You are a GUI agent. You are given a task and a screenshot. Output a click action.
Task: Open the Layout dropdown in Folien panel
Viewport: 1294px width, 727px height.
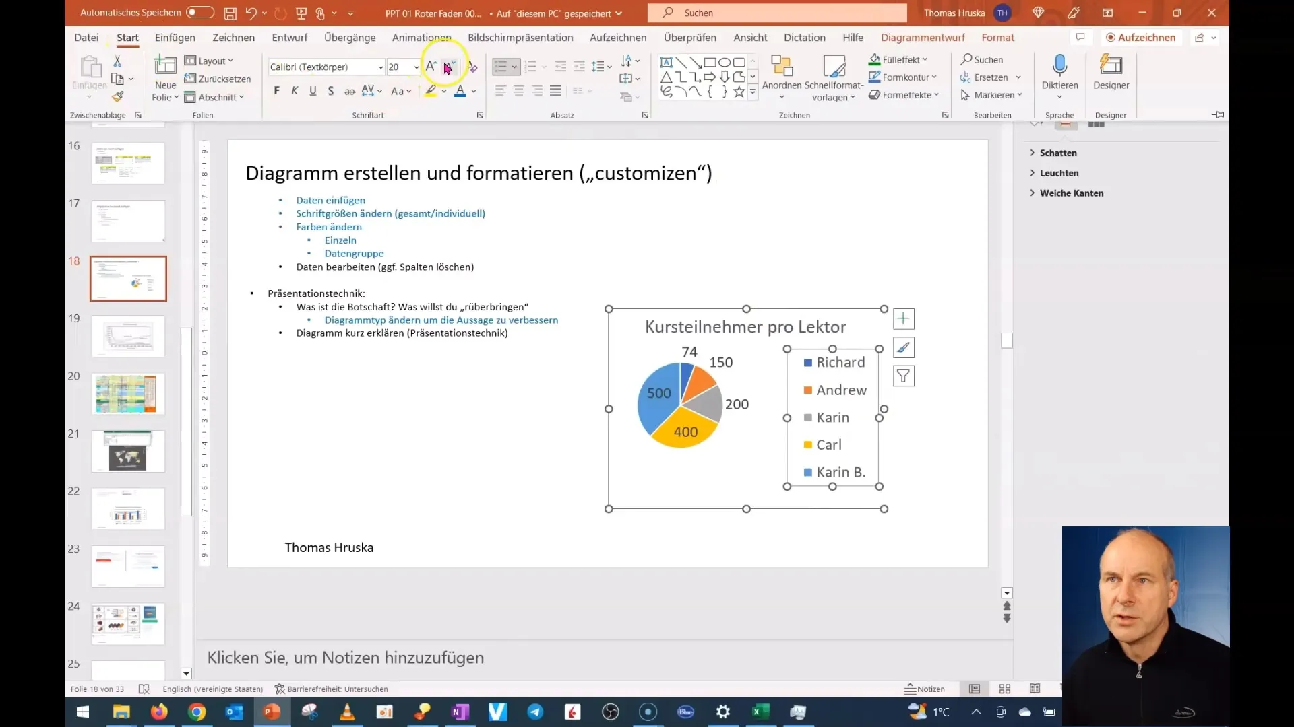click(211, 61)
